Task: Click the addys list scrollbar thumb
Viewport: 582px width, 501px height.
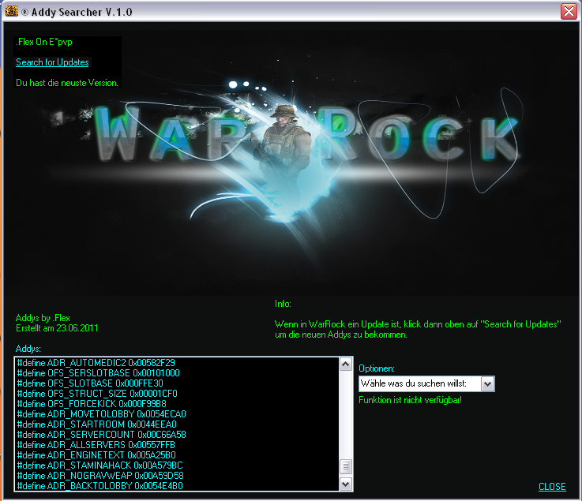Action: click(x=346, y=466)
